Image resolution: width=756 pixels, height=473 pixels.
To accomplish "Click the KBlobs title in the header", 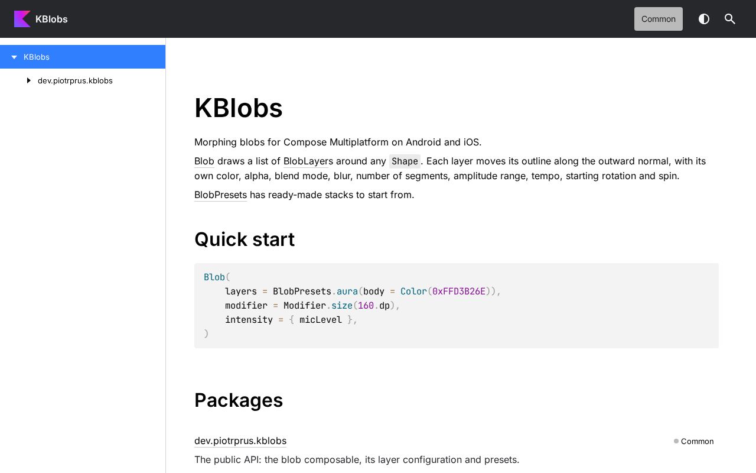I will click(51, 19).
